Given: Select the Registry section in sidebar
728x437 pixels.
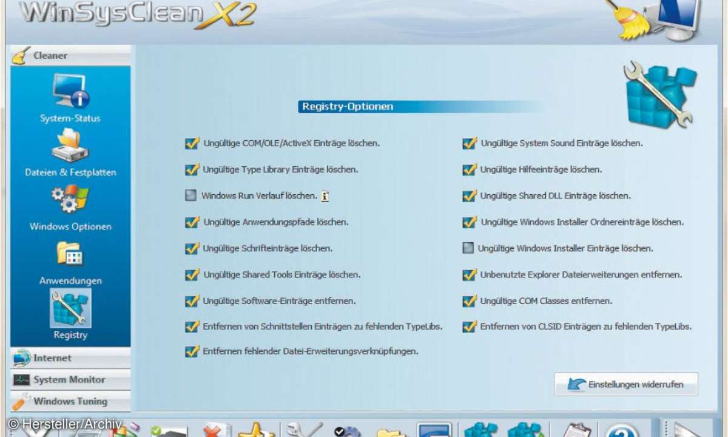Looking at the screenshot, I should click(x=70, y=315).
